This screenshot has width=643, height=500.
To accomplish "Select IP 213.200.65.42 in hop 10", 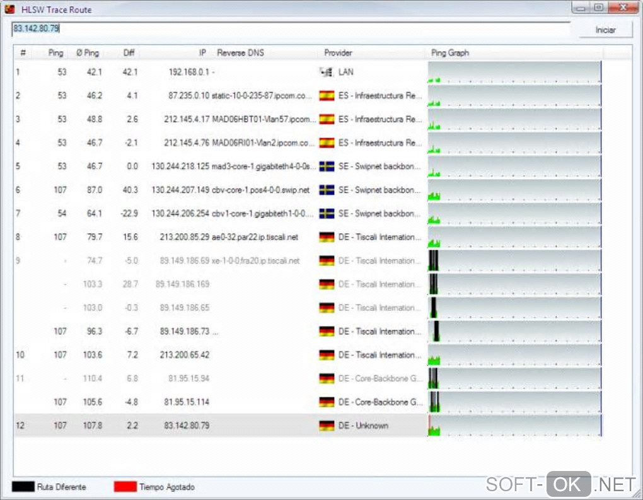I will click(x=185, y=355).
